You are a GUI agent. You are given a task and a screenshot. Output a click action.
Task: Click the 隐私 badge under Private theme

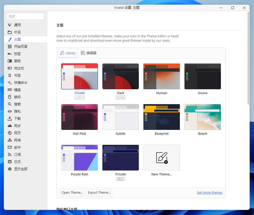pyautogui.click(x=121, y=179)
